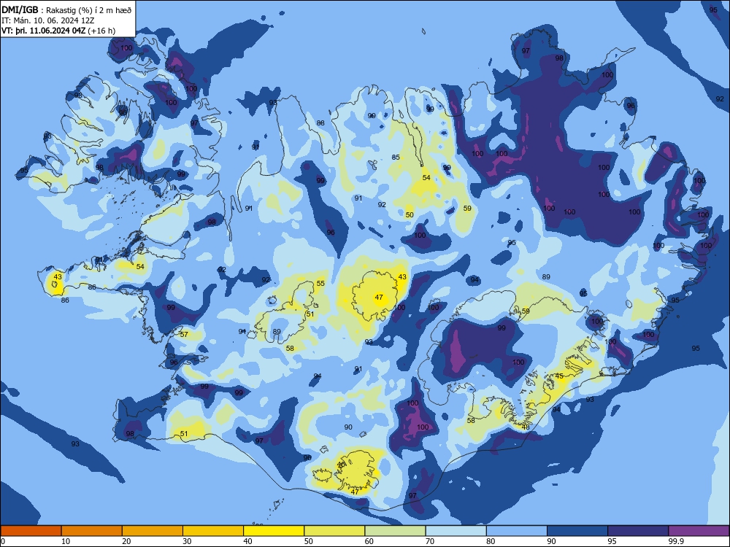Viewport: 730px width, 547px height.
Task: Click the 'Rakastig (%) í 2 m hæð' label
Action: (x=89, y=10)
